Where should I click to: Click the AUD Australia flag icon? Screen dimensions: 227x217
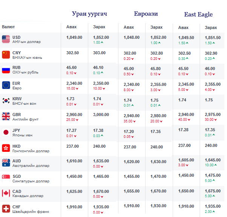coord(6,163)
